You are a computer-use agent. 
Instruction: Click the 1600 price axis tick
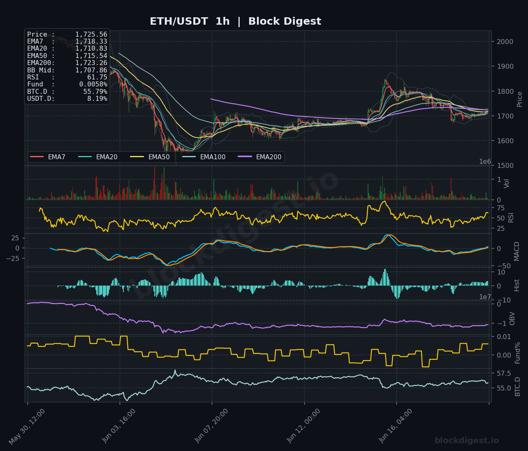point(504,141)
